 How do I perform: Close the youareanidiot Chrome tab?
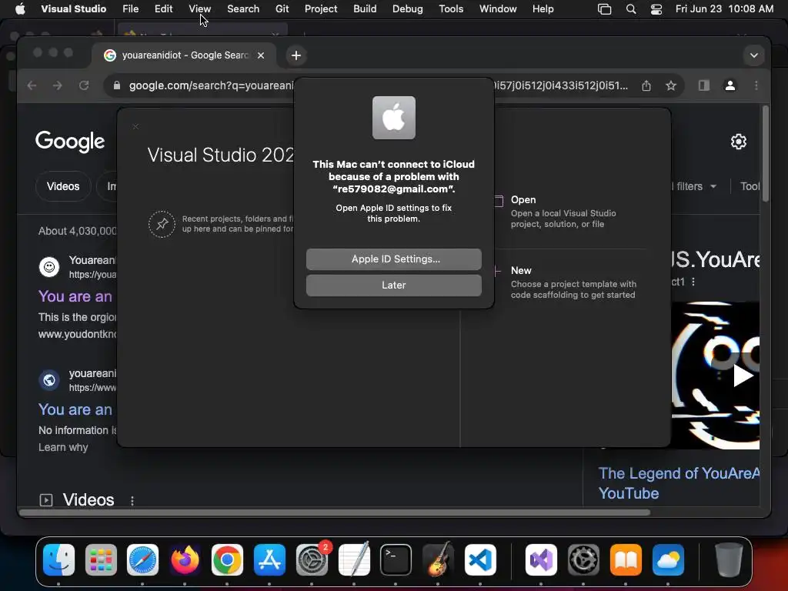tap(261, 55)
